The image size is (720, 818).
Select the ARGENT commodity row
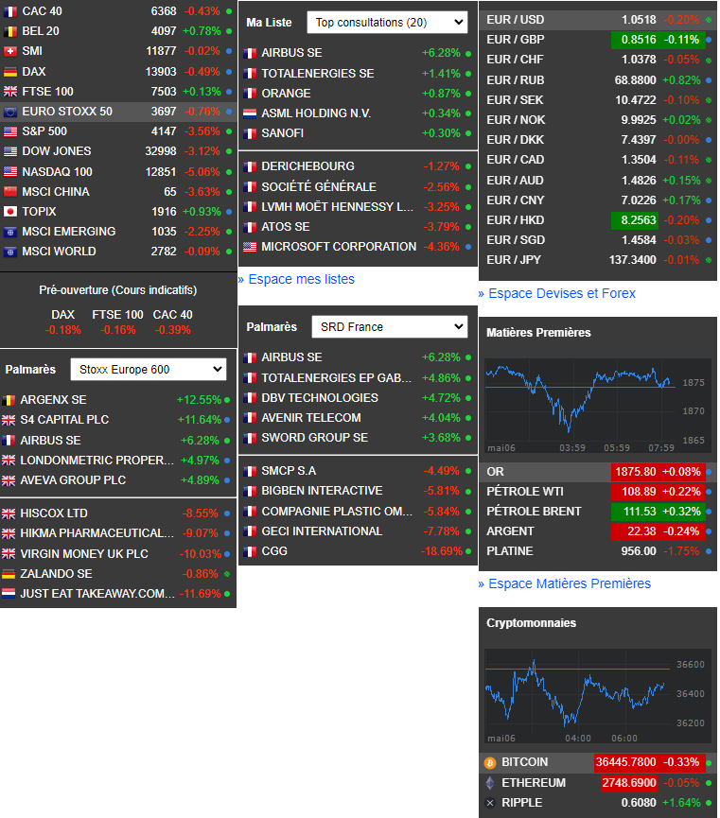[598, 531]
